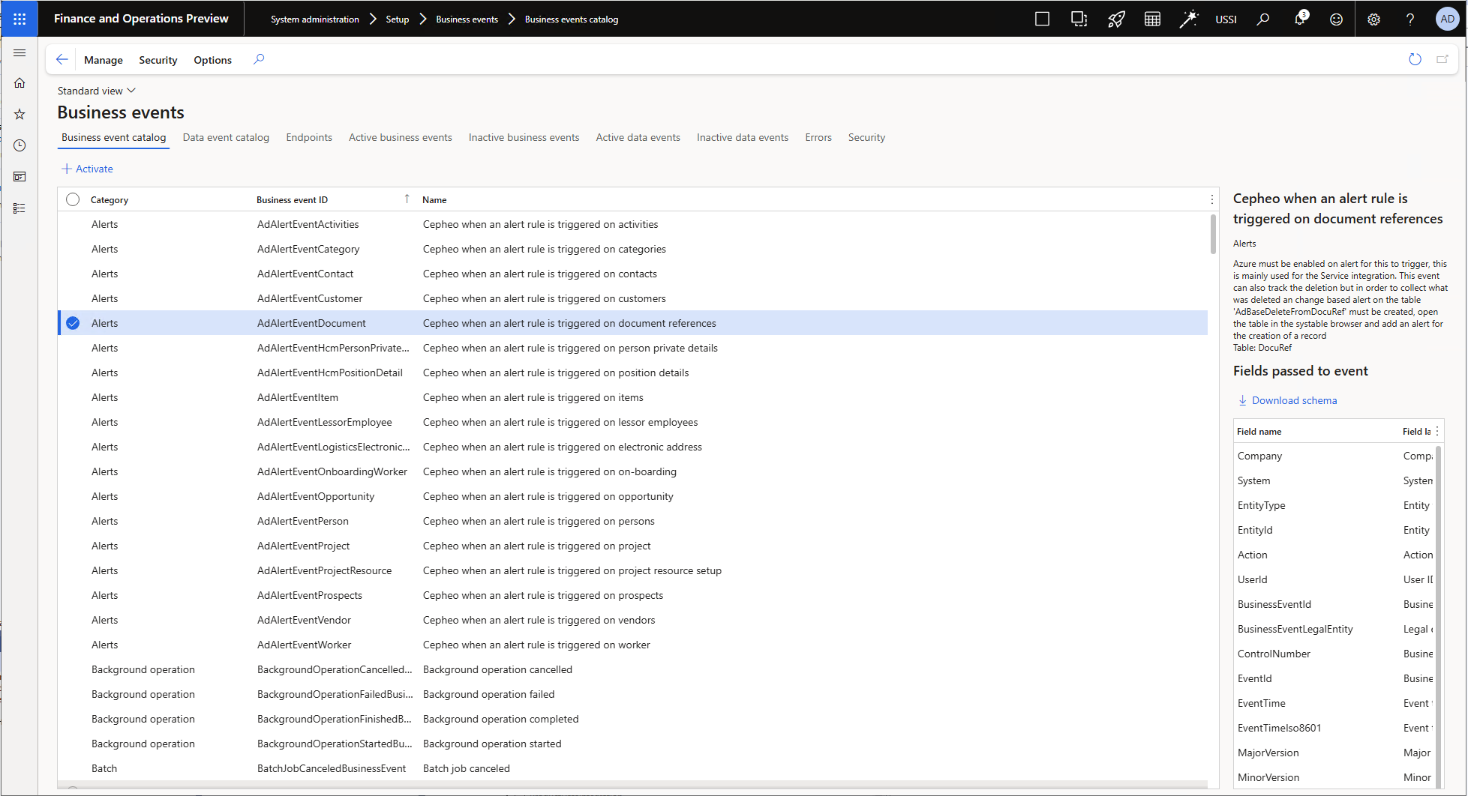Open the notifications bell icon

(x=1300, y=19)
